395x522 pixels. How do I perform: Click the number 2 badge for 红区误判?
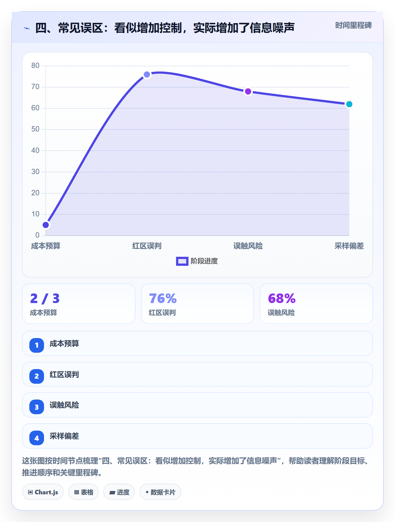(x=37, y=376)
